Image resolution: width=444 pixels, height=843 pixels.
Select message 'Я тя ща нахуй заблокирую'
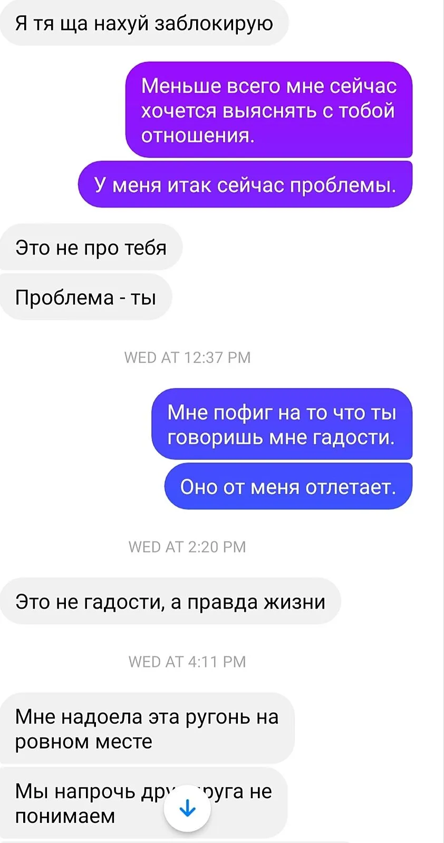point(144,23)
